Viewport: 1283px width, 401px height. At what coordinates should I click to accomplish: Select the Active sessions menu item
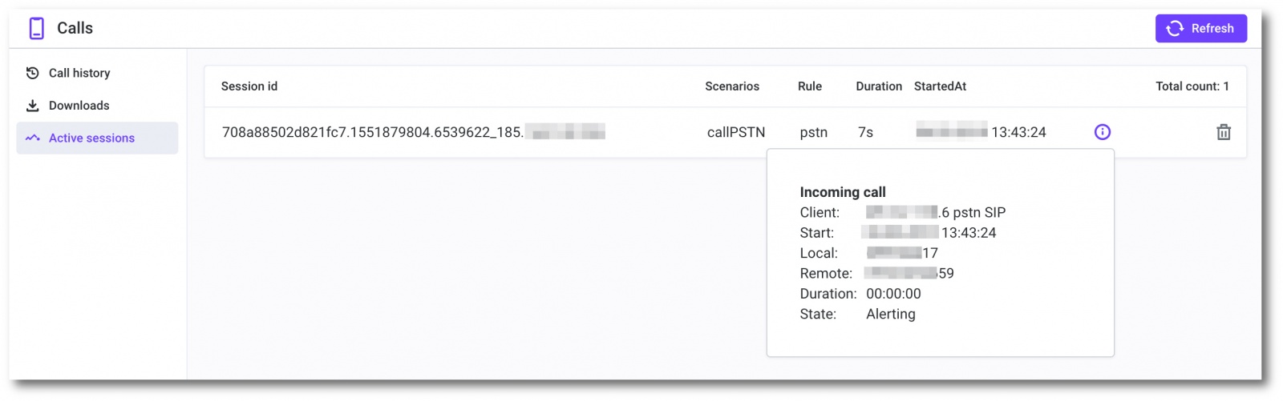91,138
